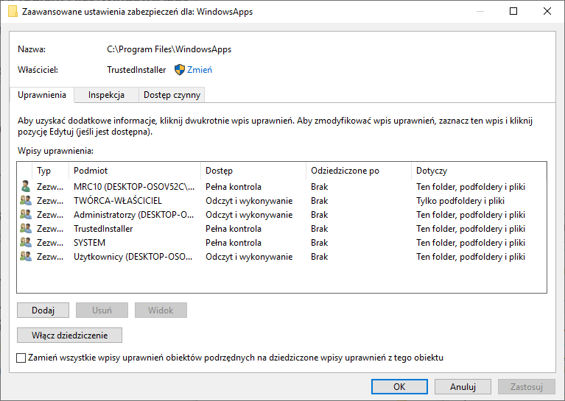Click the group icon in the SYSTEM row

(x=26, y=243)
